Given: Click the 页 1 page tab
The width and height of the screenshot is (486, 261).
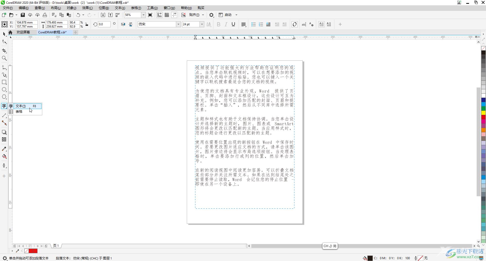Looking at the screenshot, I should [x=56, y=246].
